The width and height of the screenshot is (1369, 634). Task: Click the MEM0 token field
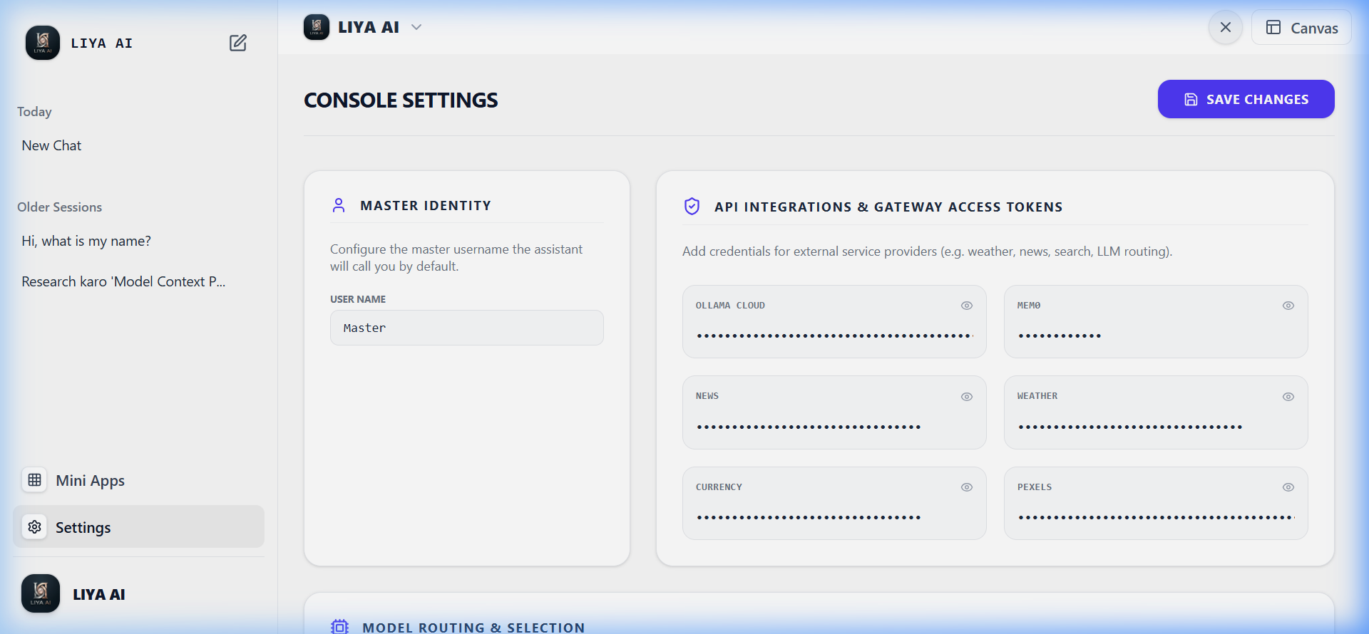(x=1156, y=336)
